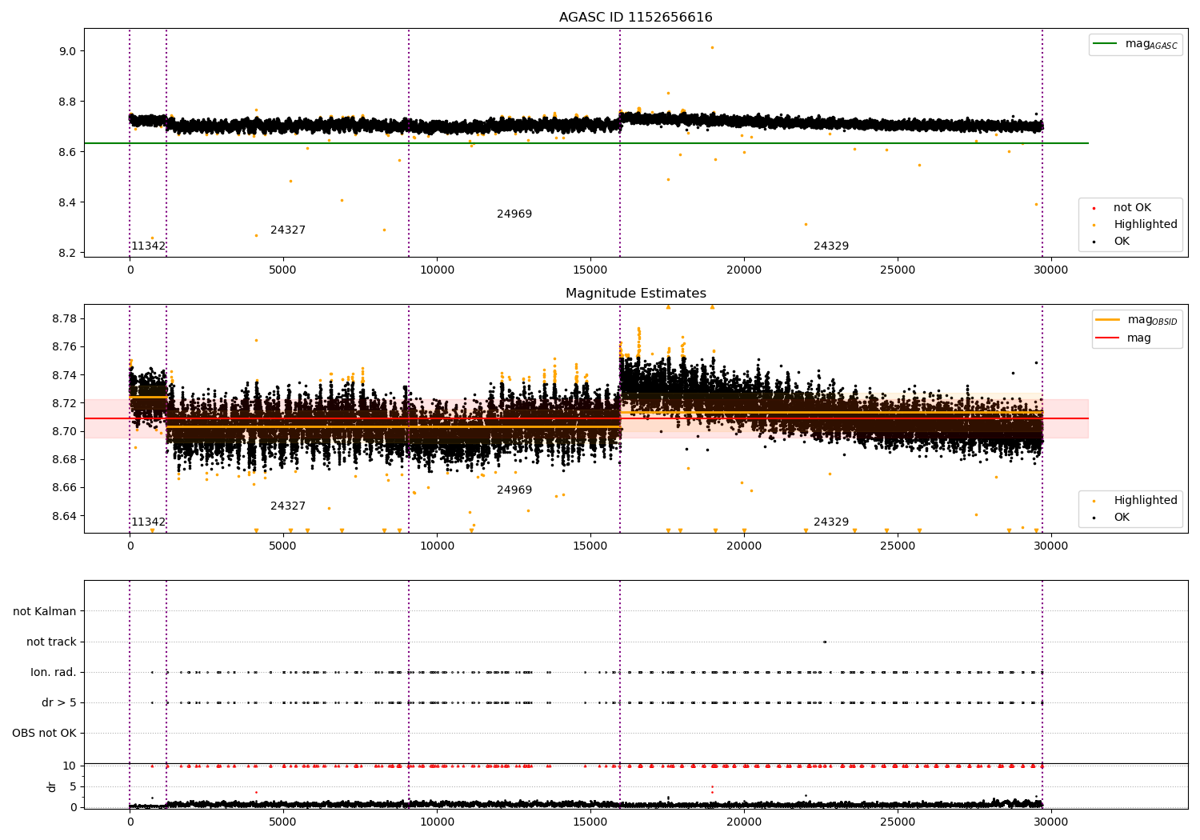Click x-axis tick 25000 under the Magnitude Estimates plot

click(x=898, y=546)
